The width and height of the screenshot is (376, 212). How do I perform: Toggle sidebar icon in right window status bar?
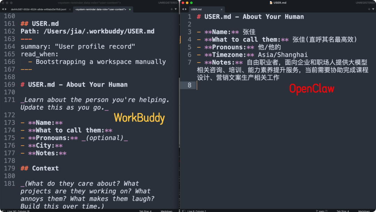pos(184,211)
